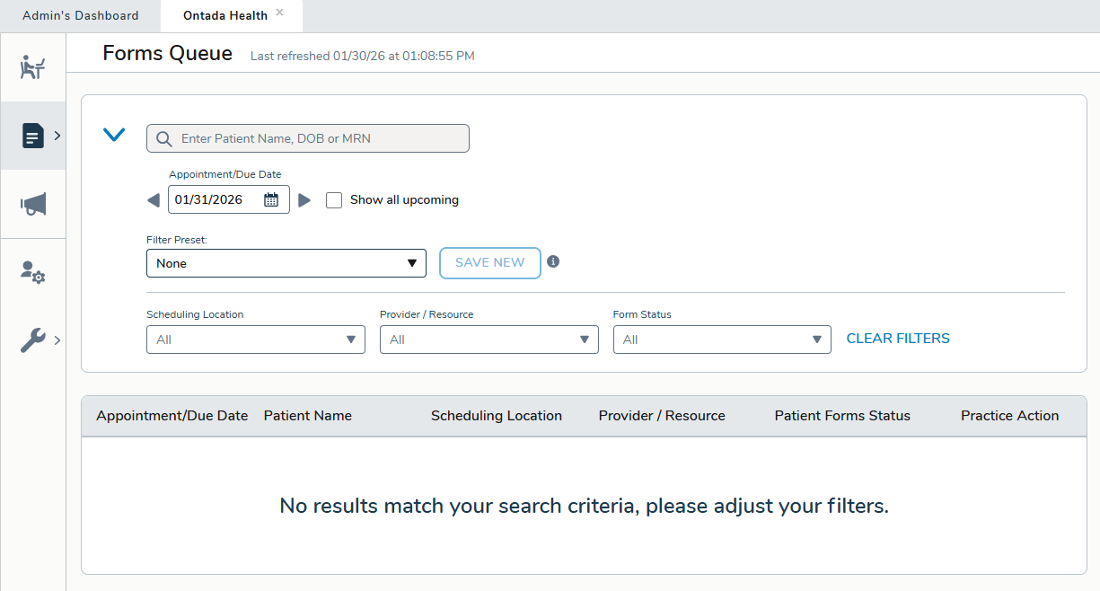Open the Provider / Resource dropdown
The width and height of the screenshot is (1100, 591).
[584, 340]
